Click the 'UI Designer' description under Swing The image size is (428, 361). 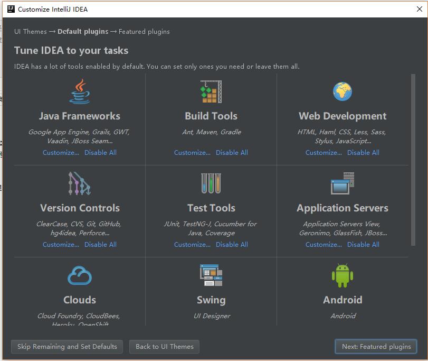tap(212, 316)
